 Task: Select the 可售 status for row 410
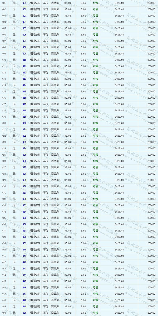95,60
